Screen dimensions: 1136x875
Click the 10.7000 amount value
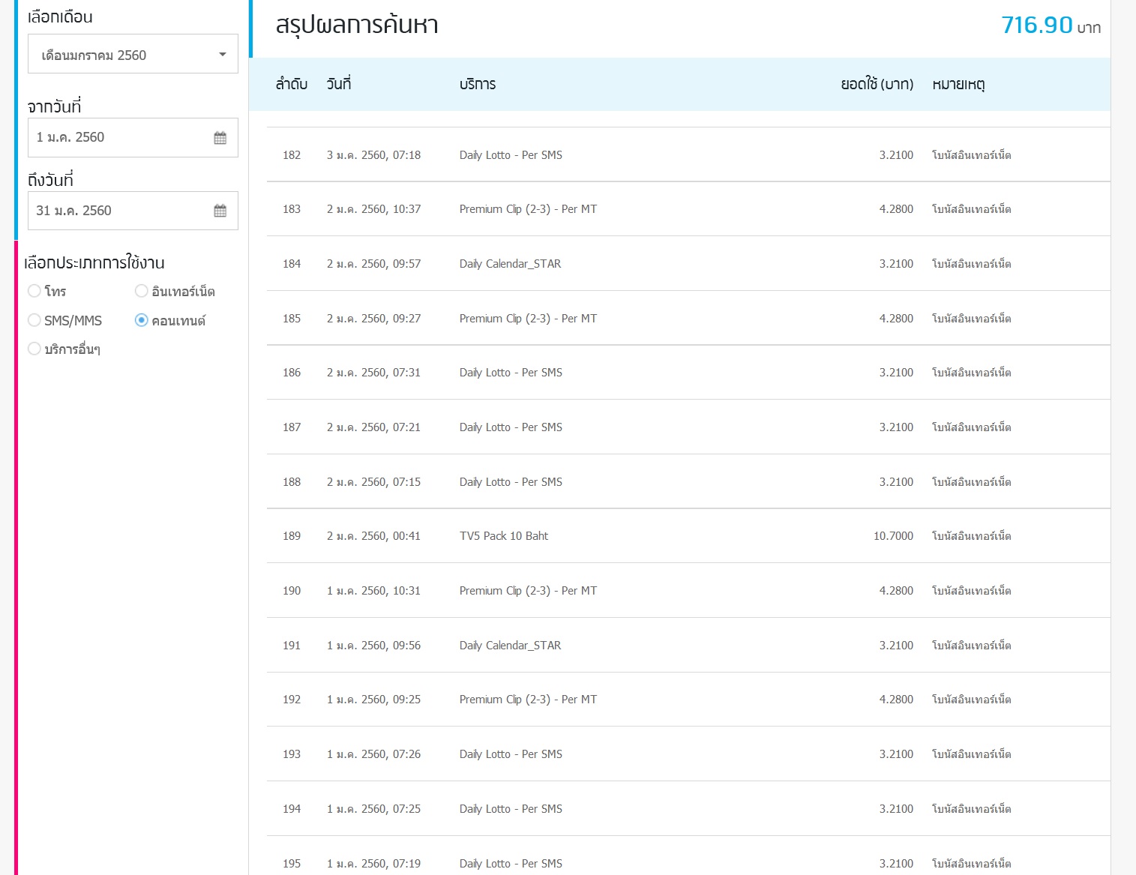[x=893, y=536]
